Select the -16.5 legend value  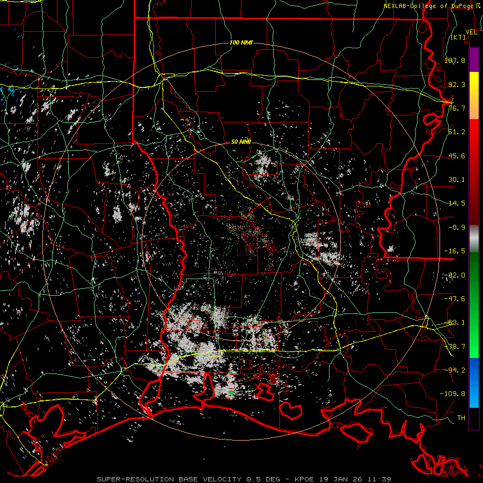tap(455, 251)
